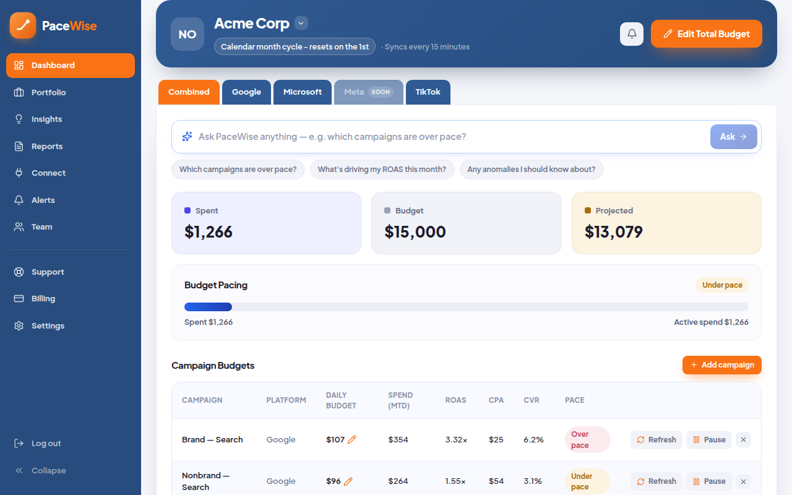
Task: Click Edit Total Budget button
Action: tap(707, 34)
